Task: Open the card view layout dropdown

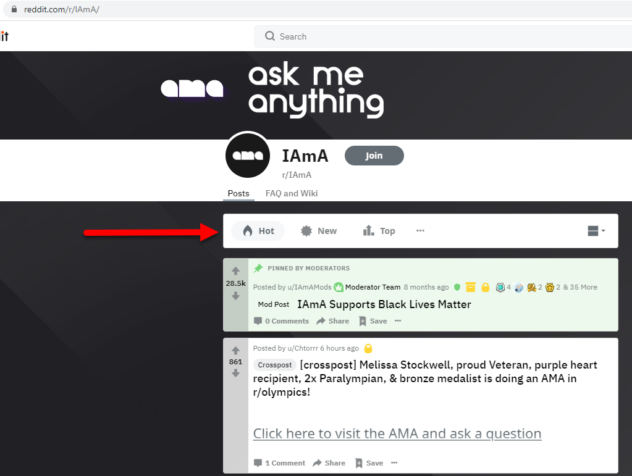Action: pos(597,231)
